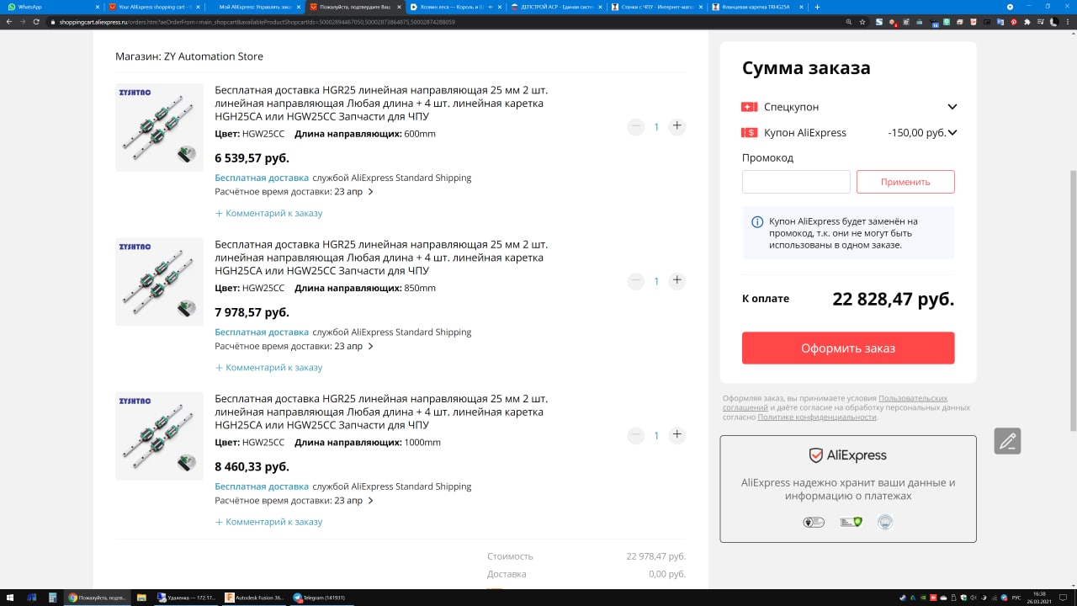
Task: Click the Спецкупон red coupon icon
Action: (750, 107)
